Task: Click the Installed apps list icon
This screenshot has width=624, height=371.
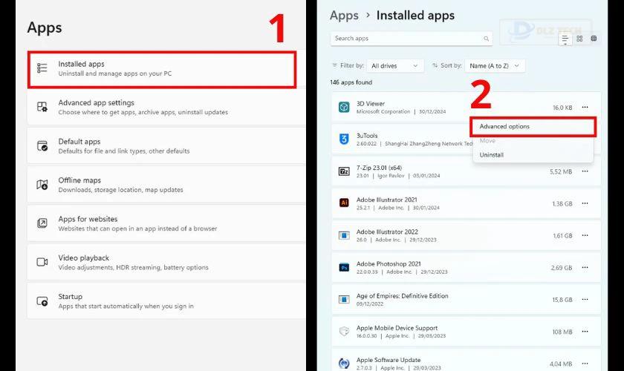Action: pos(42,68)
